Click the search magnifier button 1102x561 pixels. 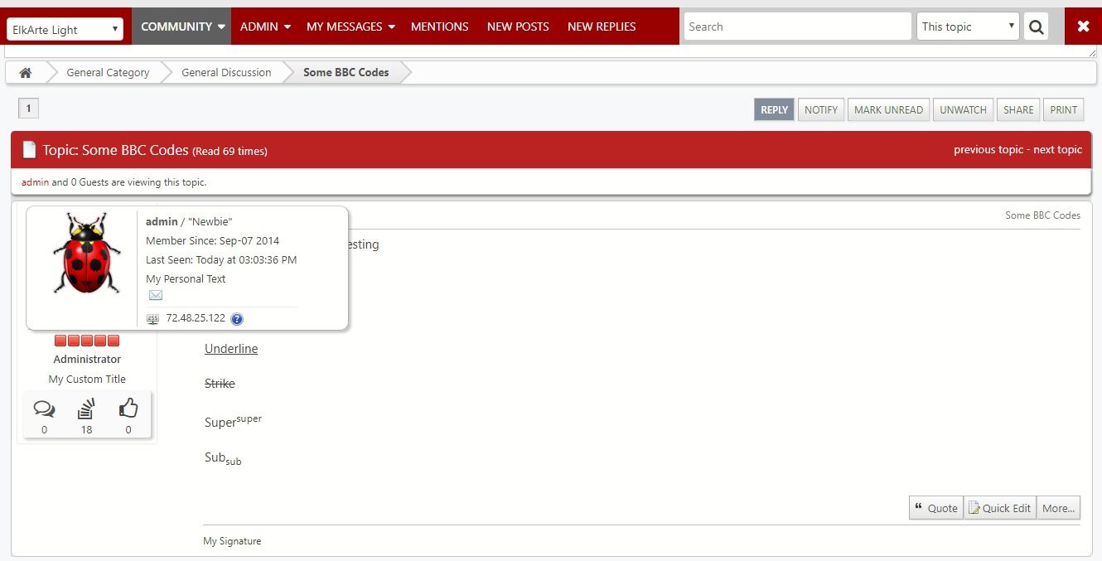[1036, 27]
